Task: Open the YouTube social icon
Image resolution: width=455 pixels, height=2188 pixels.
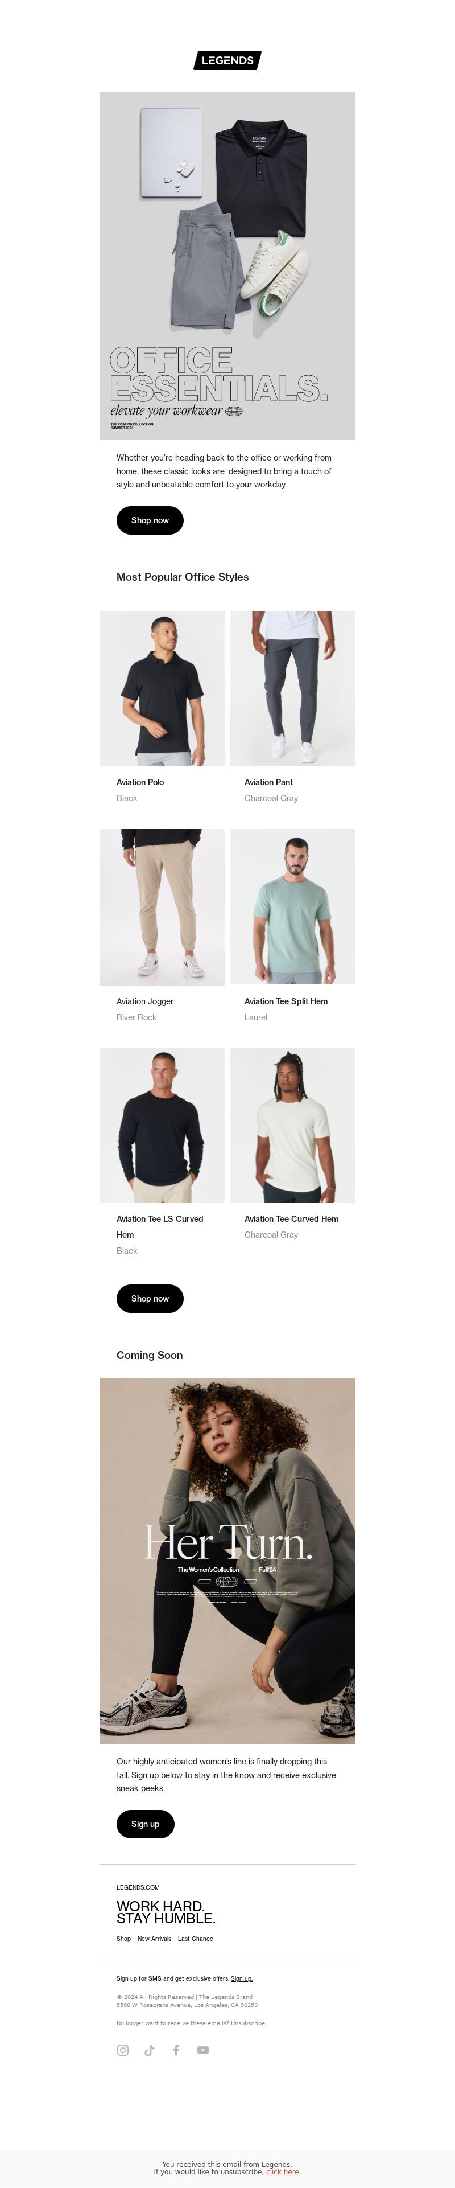Action: tap(203, 2050)
